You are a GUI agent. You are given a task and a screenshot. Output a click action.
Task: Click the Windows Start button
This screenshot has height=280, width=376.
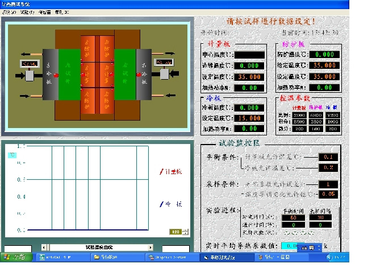(x=16, y=257)
